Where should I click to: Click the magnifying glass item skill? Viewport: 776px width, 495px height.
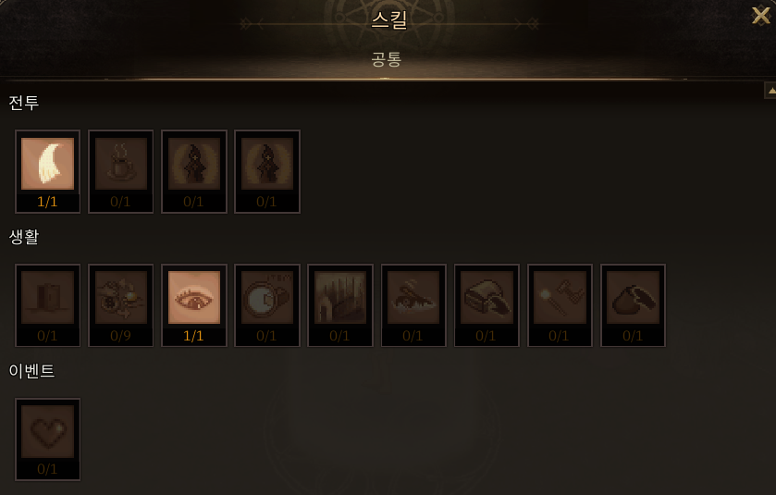[267, 305]
